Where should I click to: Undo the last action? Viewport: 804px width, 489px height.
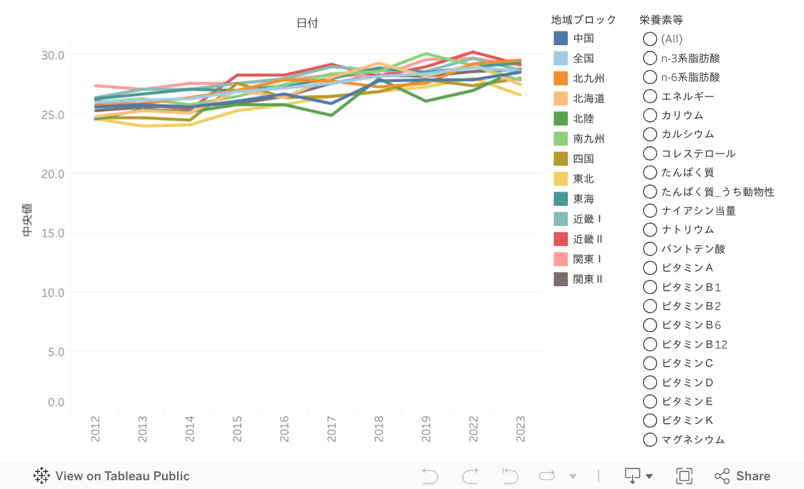coord(430,476)
